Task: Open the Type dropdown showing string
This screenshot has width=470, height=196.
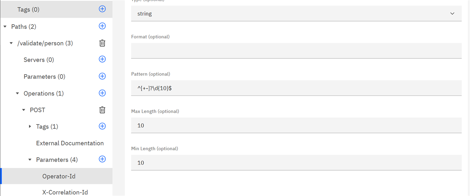Action: [296, 14]
